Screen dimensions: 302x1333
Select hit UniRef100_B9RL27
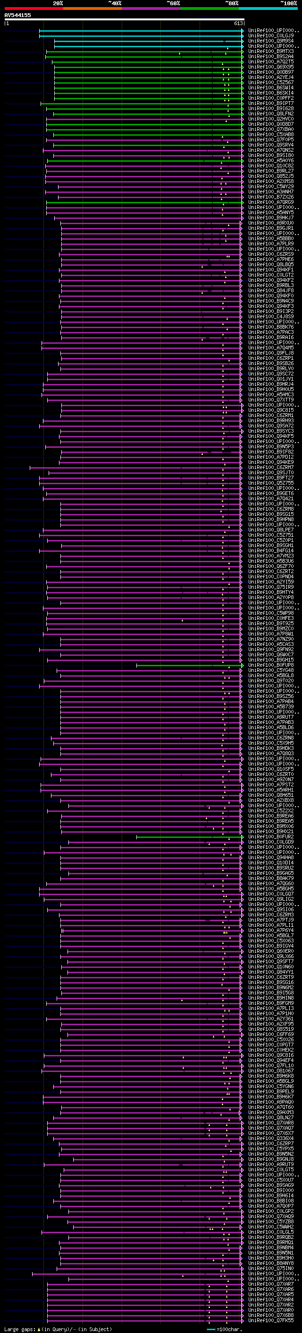coord(271,171)
